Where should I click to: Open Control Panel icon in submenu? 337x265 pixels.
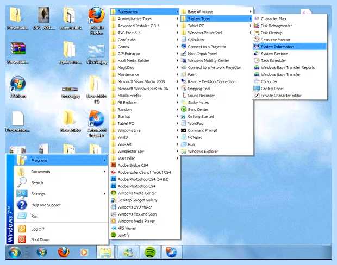tap(257, 89)
